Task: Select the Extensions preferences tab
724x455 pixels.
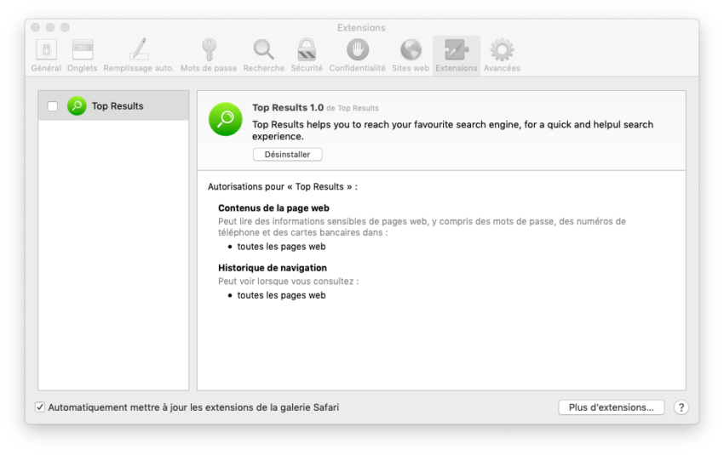Action: coord(457,56)
